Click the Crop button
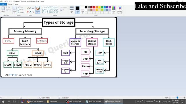Image resolution: width=186 pixels, height=104 pixels. (x=20, y=7)
